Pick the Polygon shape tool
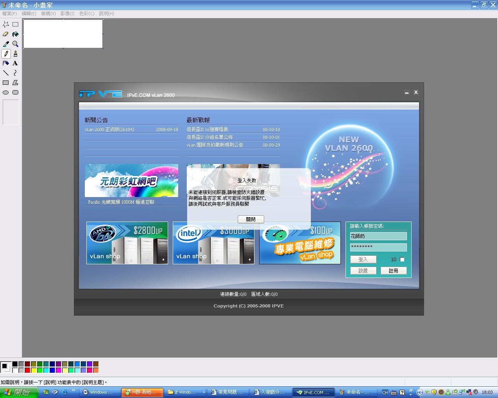498x398 pixels. click(x=16, y=83)
